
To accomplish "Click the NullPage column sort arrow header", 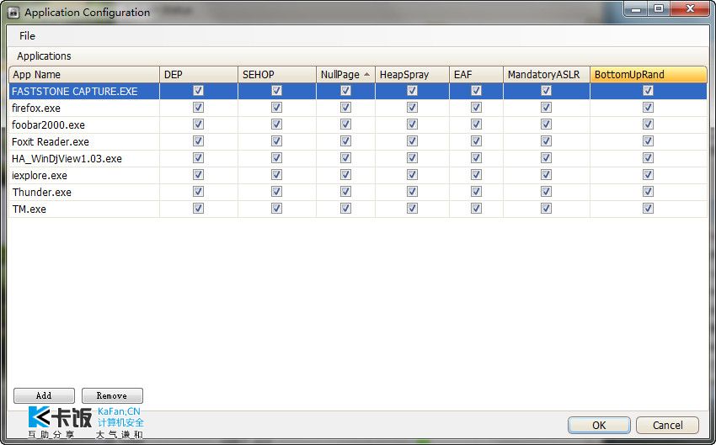I will click(345, 75).
